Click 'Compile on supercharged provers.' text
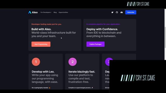This screenshot has height=93, width=166. tap(80, 88)
